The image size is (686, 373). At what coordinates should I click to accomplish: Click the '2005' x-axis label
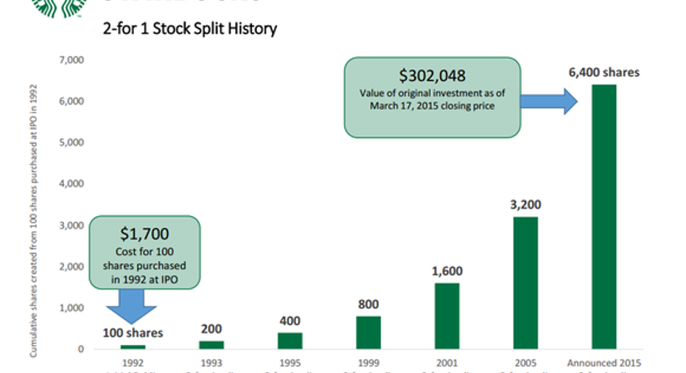(x=525, y=363)
